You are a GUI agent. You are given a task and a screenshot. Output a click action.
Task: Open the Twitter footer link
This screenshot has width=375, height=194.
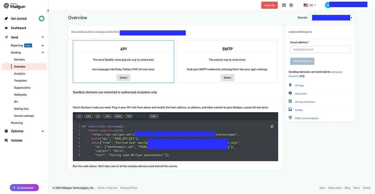pos(366,188)
